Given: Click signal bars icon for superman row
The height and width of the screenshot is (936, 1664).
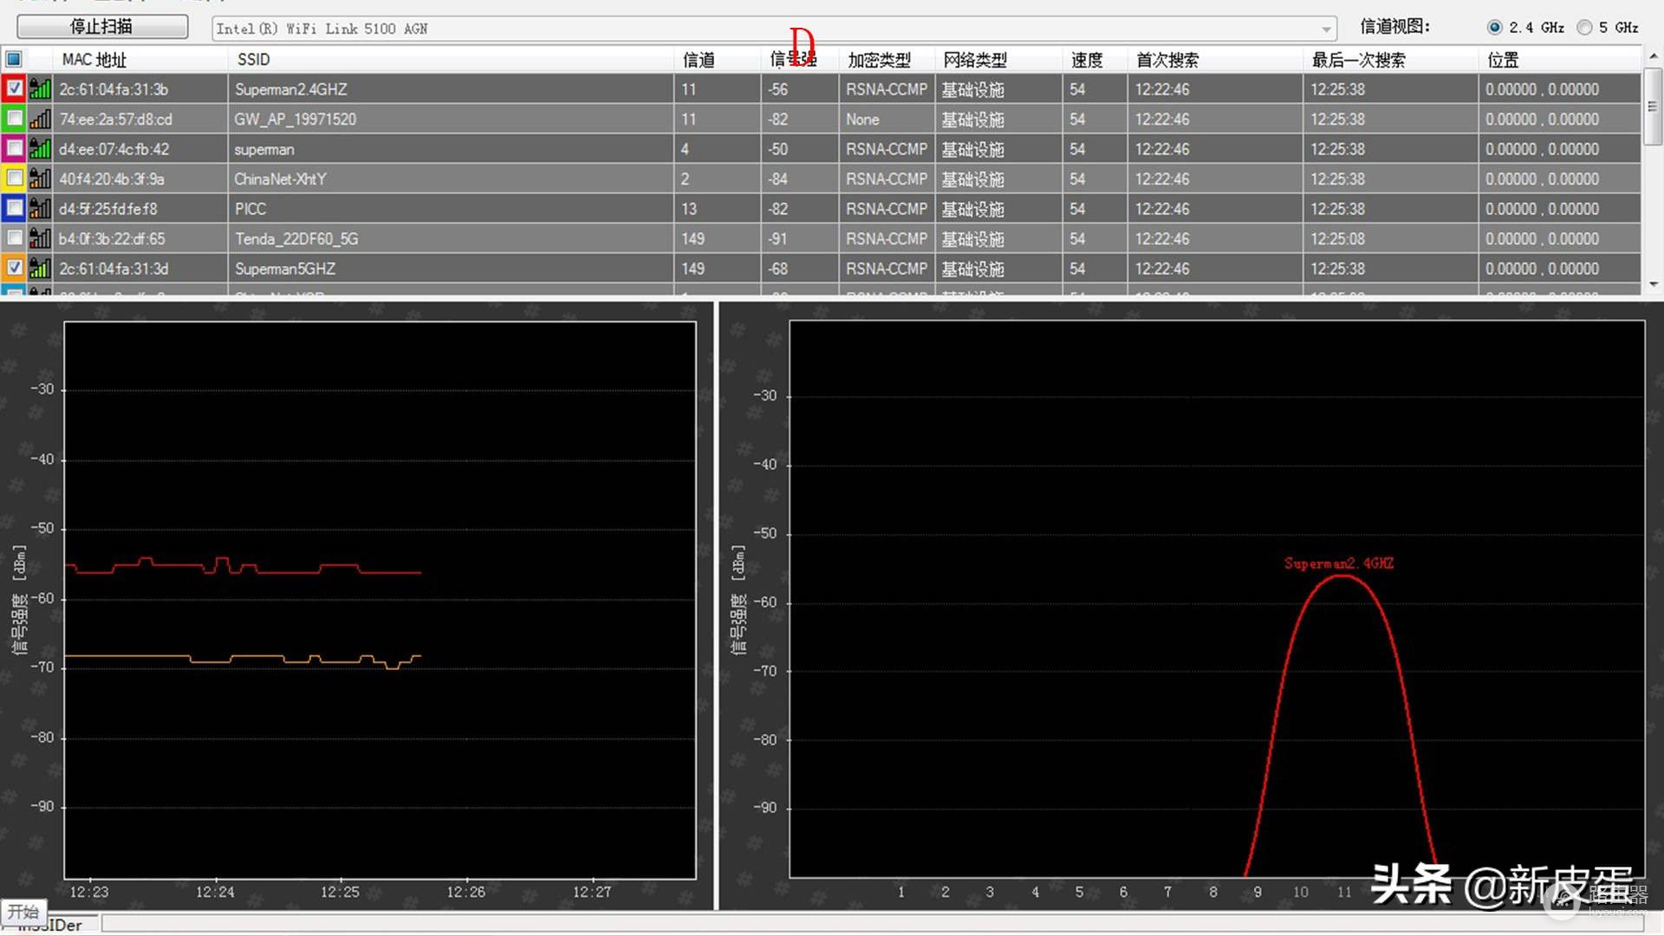Looking at the screenshot, I should point(40,148).
